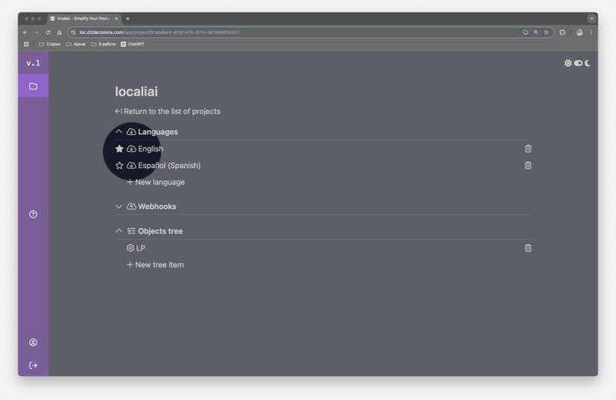Screen dimensions: 616x400
Task: Toggle the light/dark theme switch
Action: [578, 63]
